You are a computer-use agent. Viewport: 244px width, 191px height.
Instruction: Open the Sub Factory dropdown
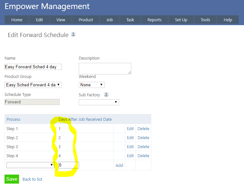pyautogui.click(x=99, y=102)
